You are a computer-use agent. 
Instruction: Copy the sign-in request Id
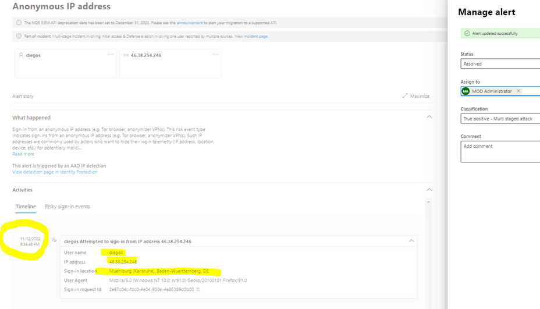(198, 289)
